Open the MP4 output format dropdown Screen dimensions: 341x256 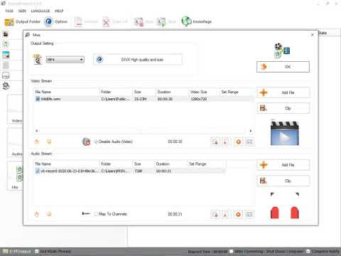65,60
